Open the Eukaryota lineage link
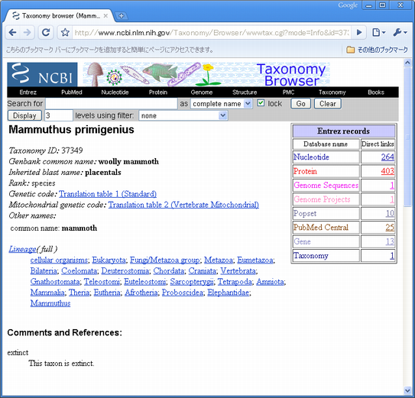The image size is (415, 398). tap(109, 260)
